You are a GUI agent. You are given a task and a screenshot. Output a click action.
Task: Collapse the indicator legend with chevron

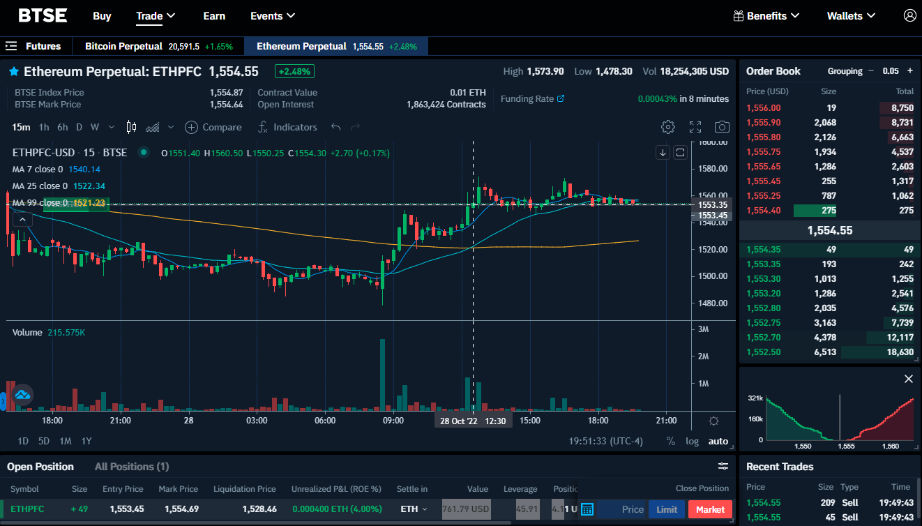coord(22,219)
